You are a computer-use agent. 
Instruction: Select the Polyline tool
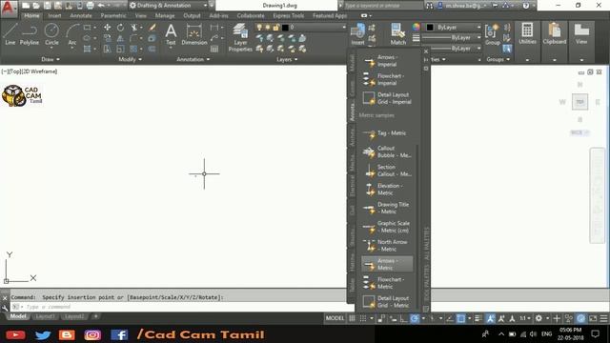point(30,34)
